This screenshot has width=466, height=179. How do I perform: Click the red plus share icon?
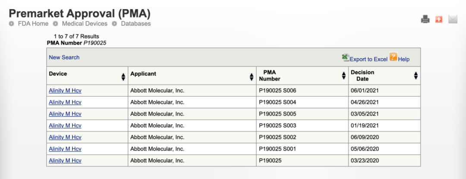click(x=439, y=19)
